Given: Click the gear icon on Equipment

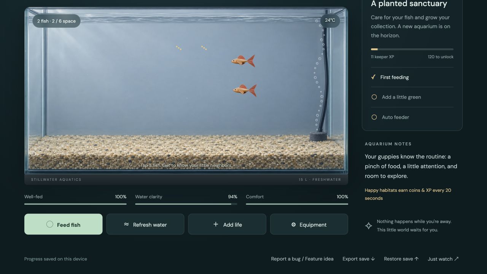Looking at the screenshot, I should coord(293,225).
